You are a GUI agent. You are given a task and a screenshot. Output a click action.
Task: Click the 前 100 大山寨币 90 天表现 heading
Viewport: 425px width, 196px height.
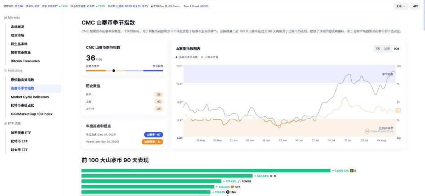[115, 160]
